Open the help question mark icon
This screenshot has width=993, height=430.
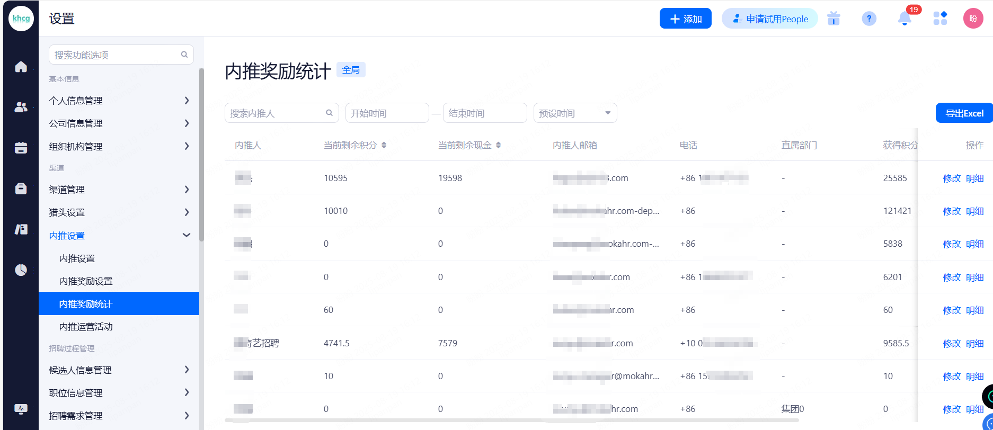(x=869, y=19)
